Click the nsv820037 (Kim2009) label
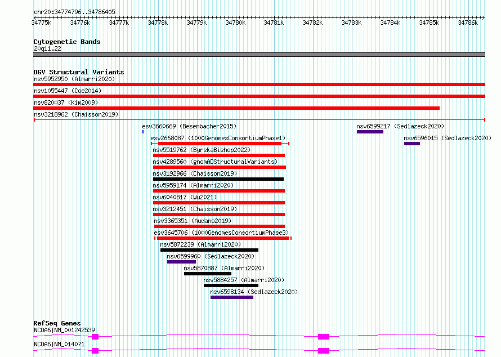Viewport: 501px width, 357px height. (x=66, y=102)
